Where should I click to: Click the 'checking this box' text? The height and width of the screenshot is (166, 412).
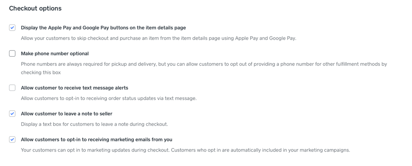click(x=41, y=72)
